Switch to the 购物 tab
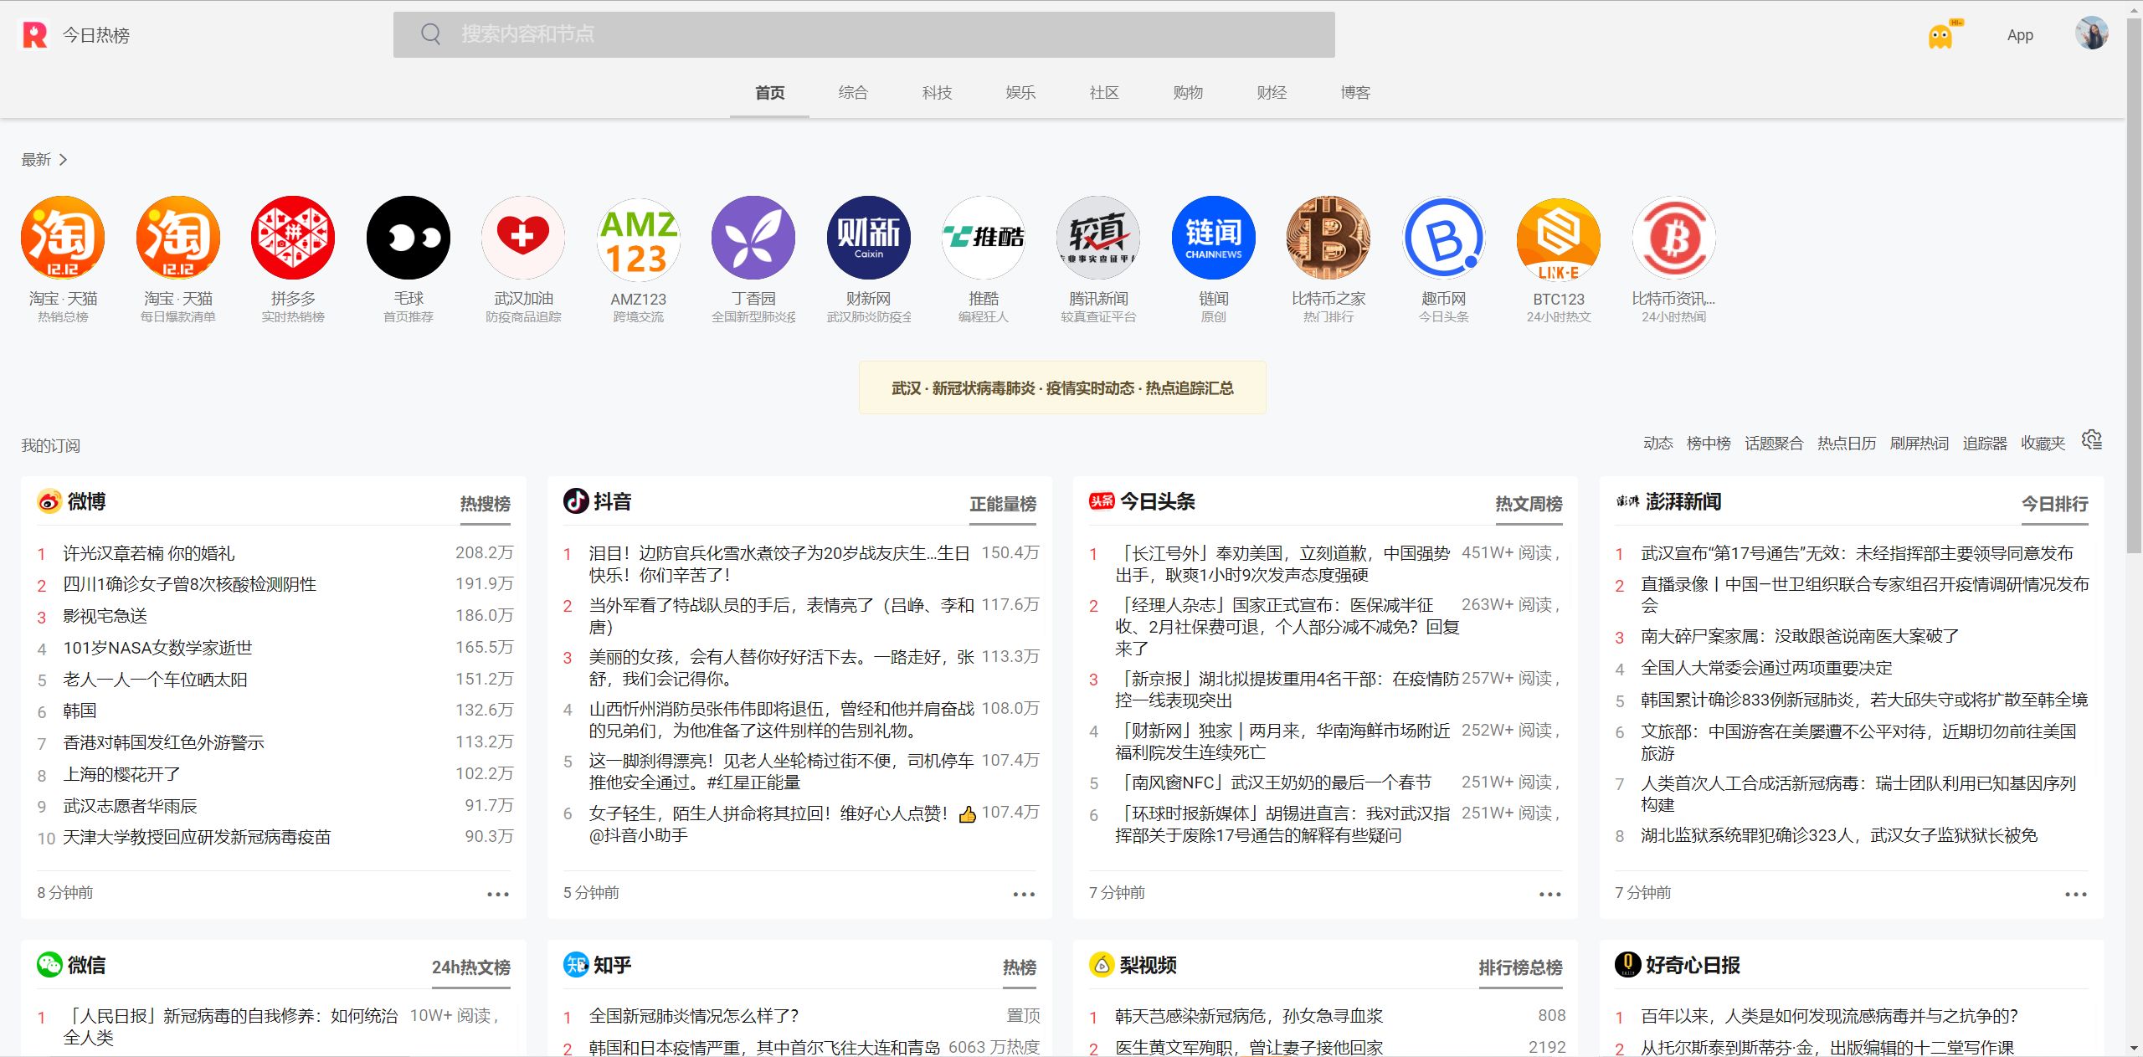The image size is (2143, 1057). pos(1188,93)
